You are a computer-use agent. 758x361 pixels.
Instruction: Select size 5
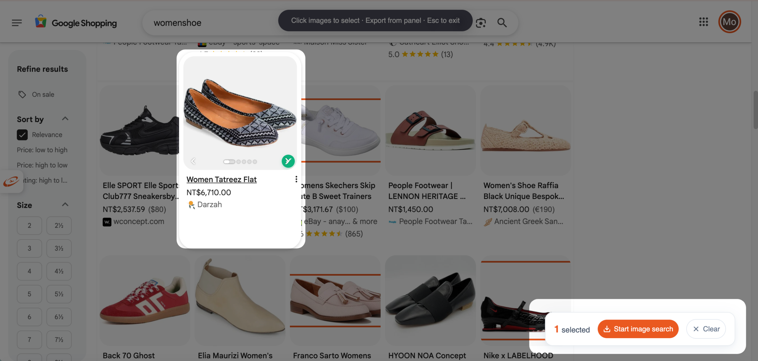point(29,294)
